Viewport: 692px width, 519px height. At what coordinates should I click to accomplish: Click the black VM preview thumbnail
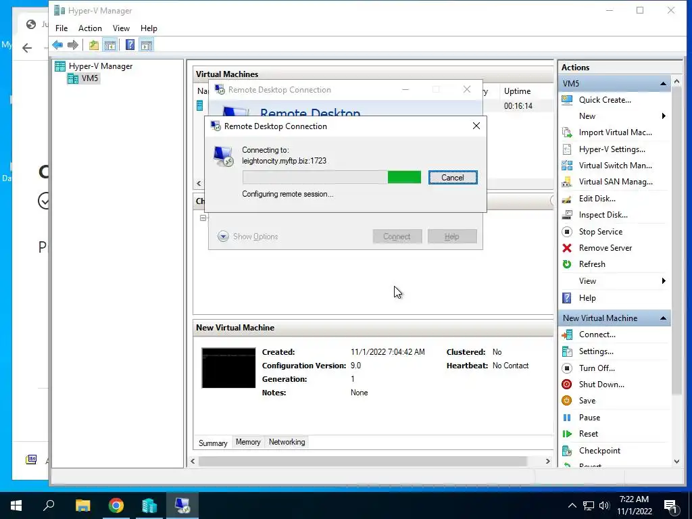pos(228,368)
